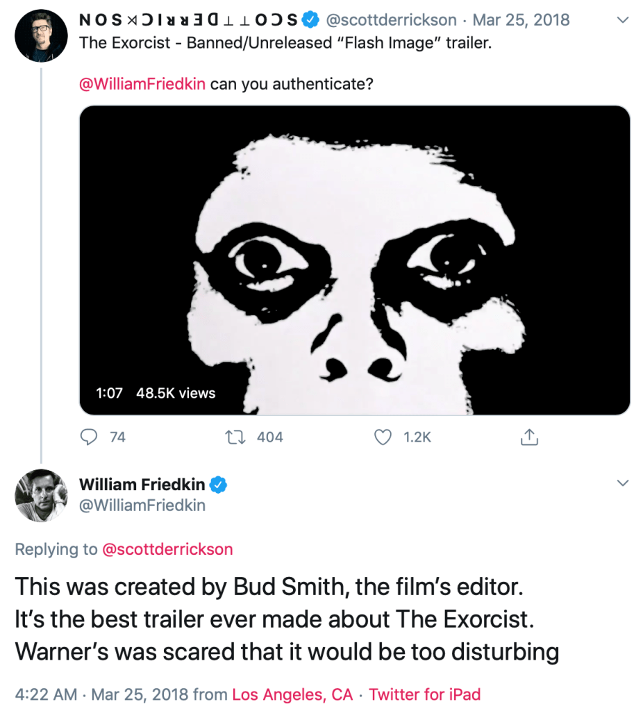Open William Friedkin's profile picture

tap(41, 495)
